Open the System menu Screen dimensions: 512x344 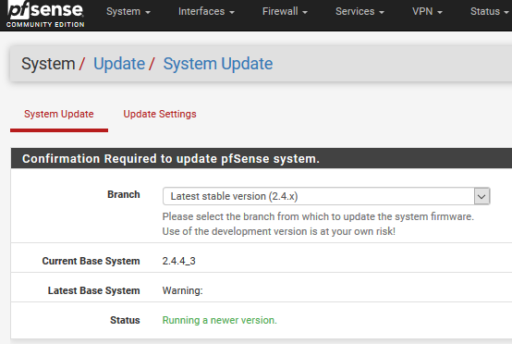click(x=128, y=11)
